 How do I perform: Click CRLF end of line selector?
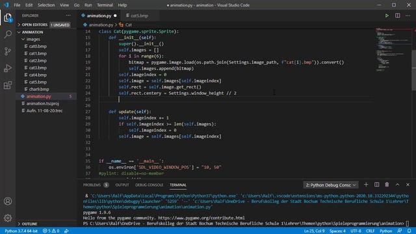click(x=370, y=231)
